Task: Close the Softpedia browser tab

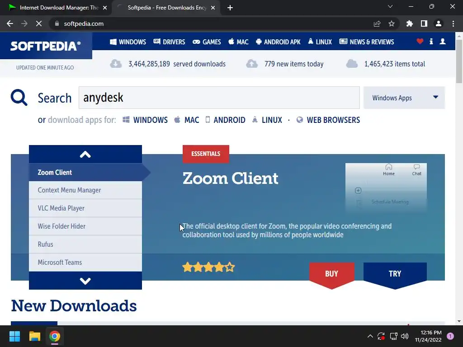Action: point(213,8)
